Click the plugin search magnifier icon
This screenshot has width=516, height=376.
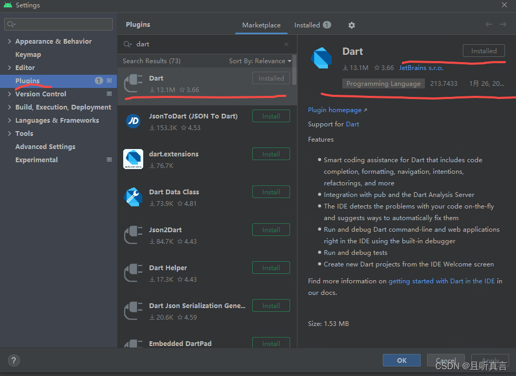coord(127,44)
